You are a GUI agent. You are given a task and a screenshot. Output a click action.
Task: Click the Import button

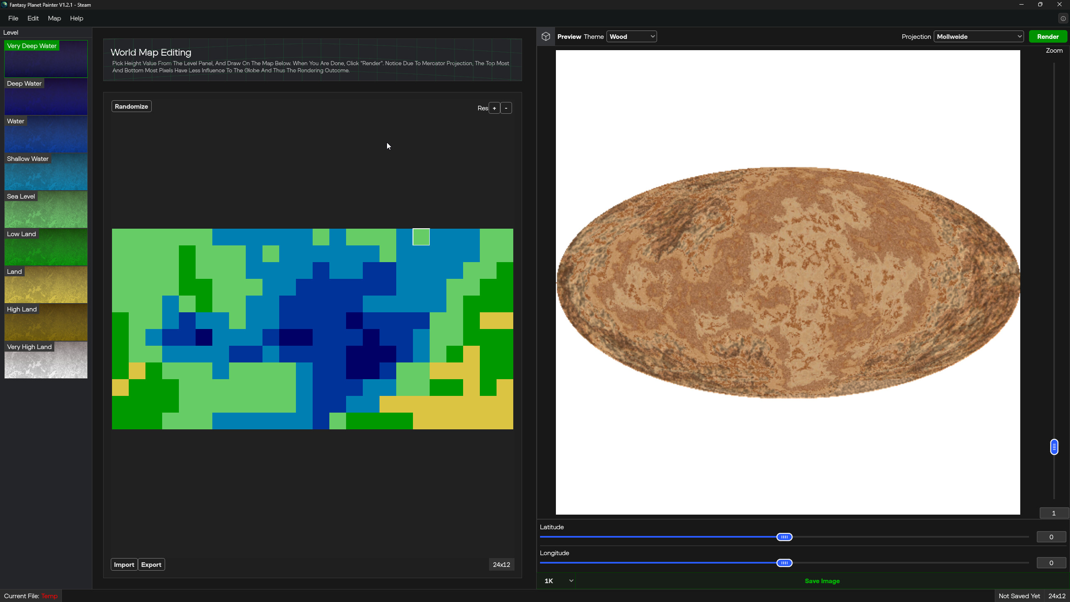124,564
